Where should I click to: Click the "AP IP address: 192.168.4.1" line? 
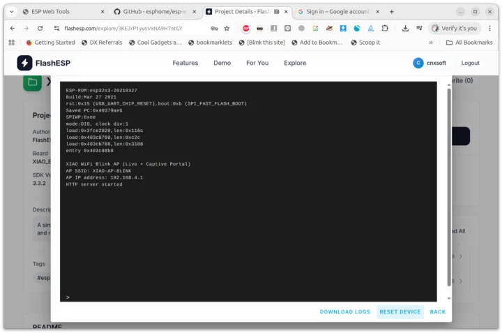105,177
